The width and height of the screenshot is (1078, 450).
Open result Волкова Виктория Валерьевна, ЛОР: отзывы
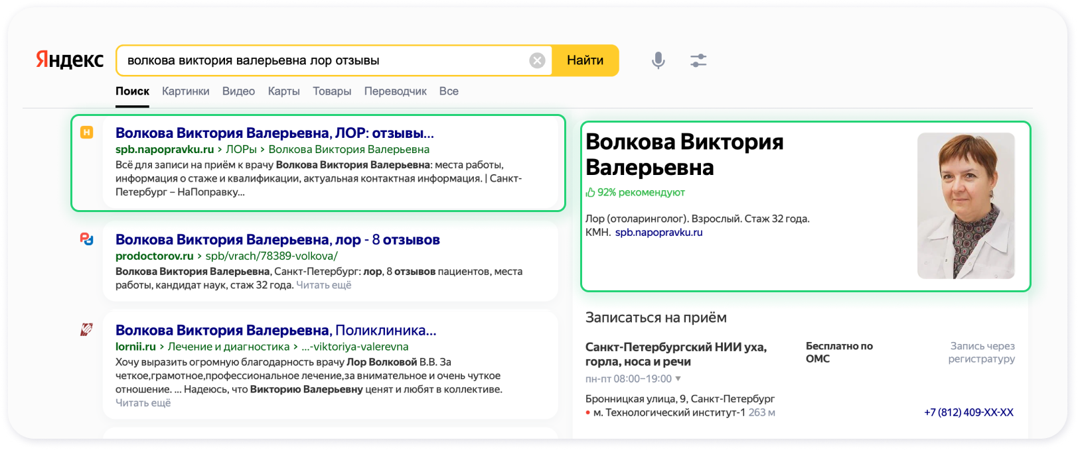pos(275,133)
